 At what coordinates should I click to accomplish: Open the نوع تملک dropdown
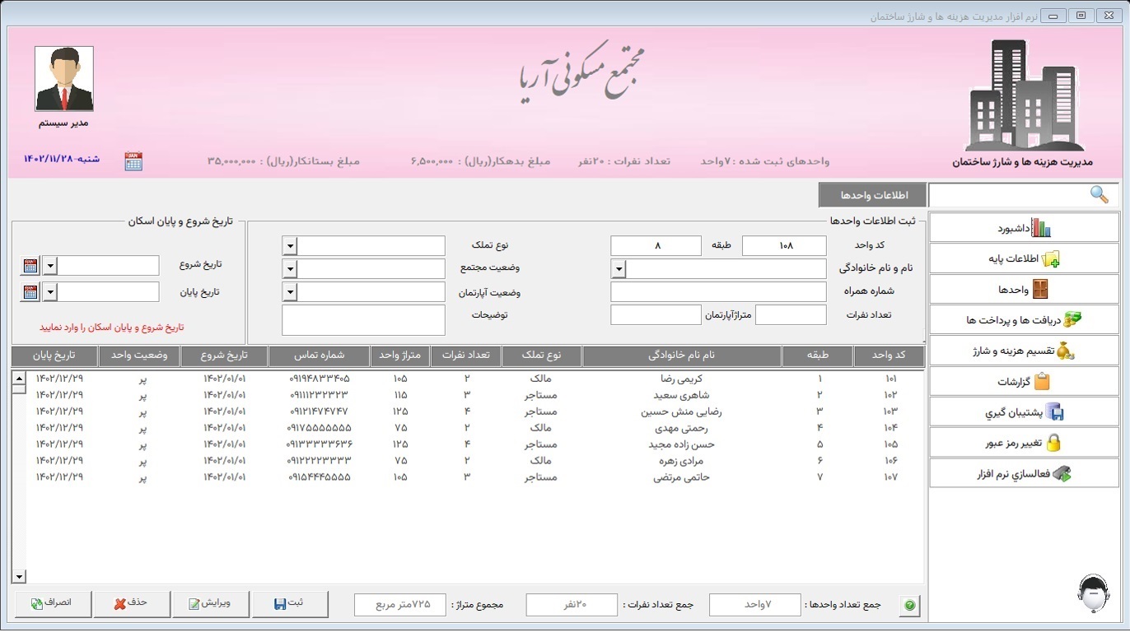[x=289, y=245]
